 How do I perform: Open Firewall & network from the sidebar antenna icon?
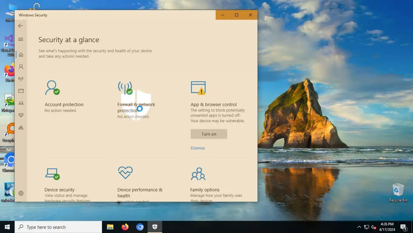[21, 79]
